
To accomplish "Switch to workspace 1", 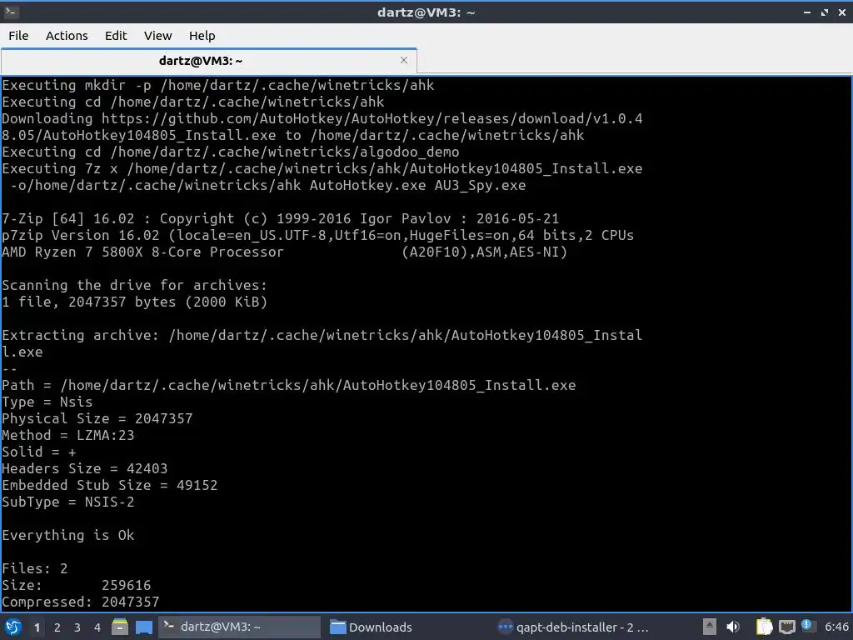I will tap(37, 627).
